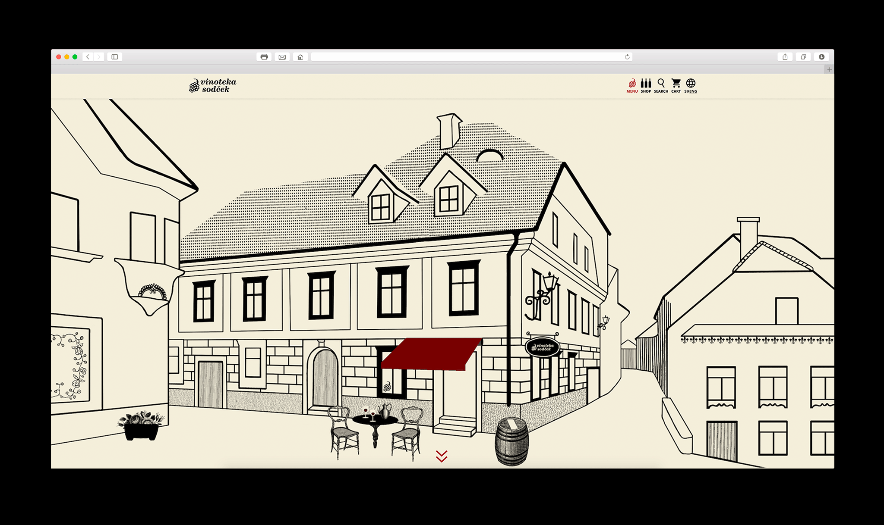
Task: Click the vinoteka sodček logo
Action: 213,85
